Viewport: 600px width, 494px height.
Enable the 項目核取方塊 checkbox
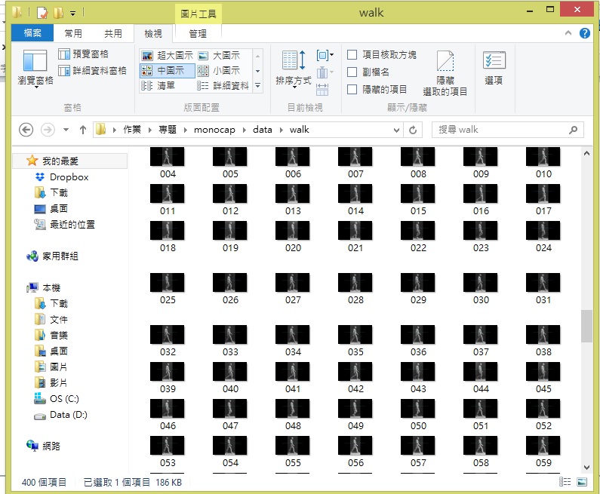(x=352, y=55)
